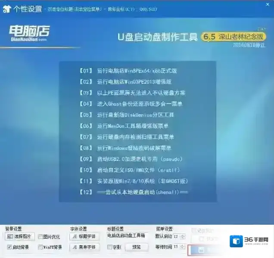Close the 个性设置 window
This screenshot has height=258, width=274.
[x=268, y=5]
